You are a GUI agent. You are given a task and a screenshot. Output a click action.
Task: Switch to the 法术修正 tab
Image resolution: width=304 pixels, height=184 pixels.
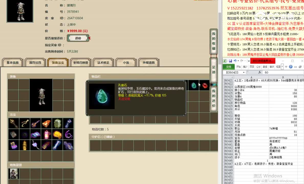[103, 63]
